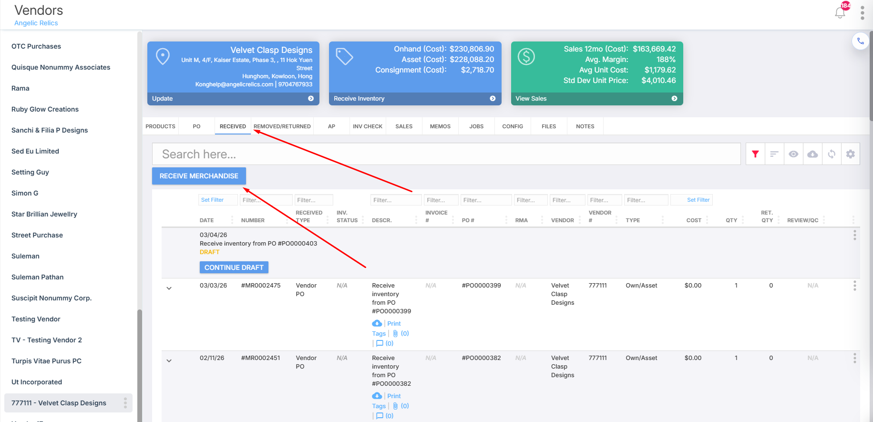Click Update on vendor card
The image size is (873, 422).
pyautogui.click(x=163, y=99)
